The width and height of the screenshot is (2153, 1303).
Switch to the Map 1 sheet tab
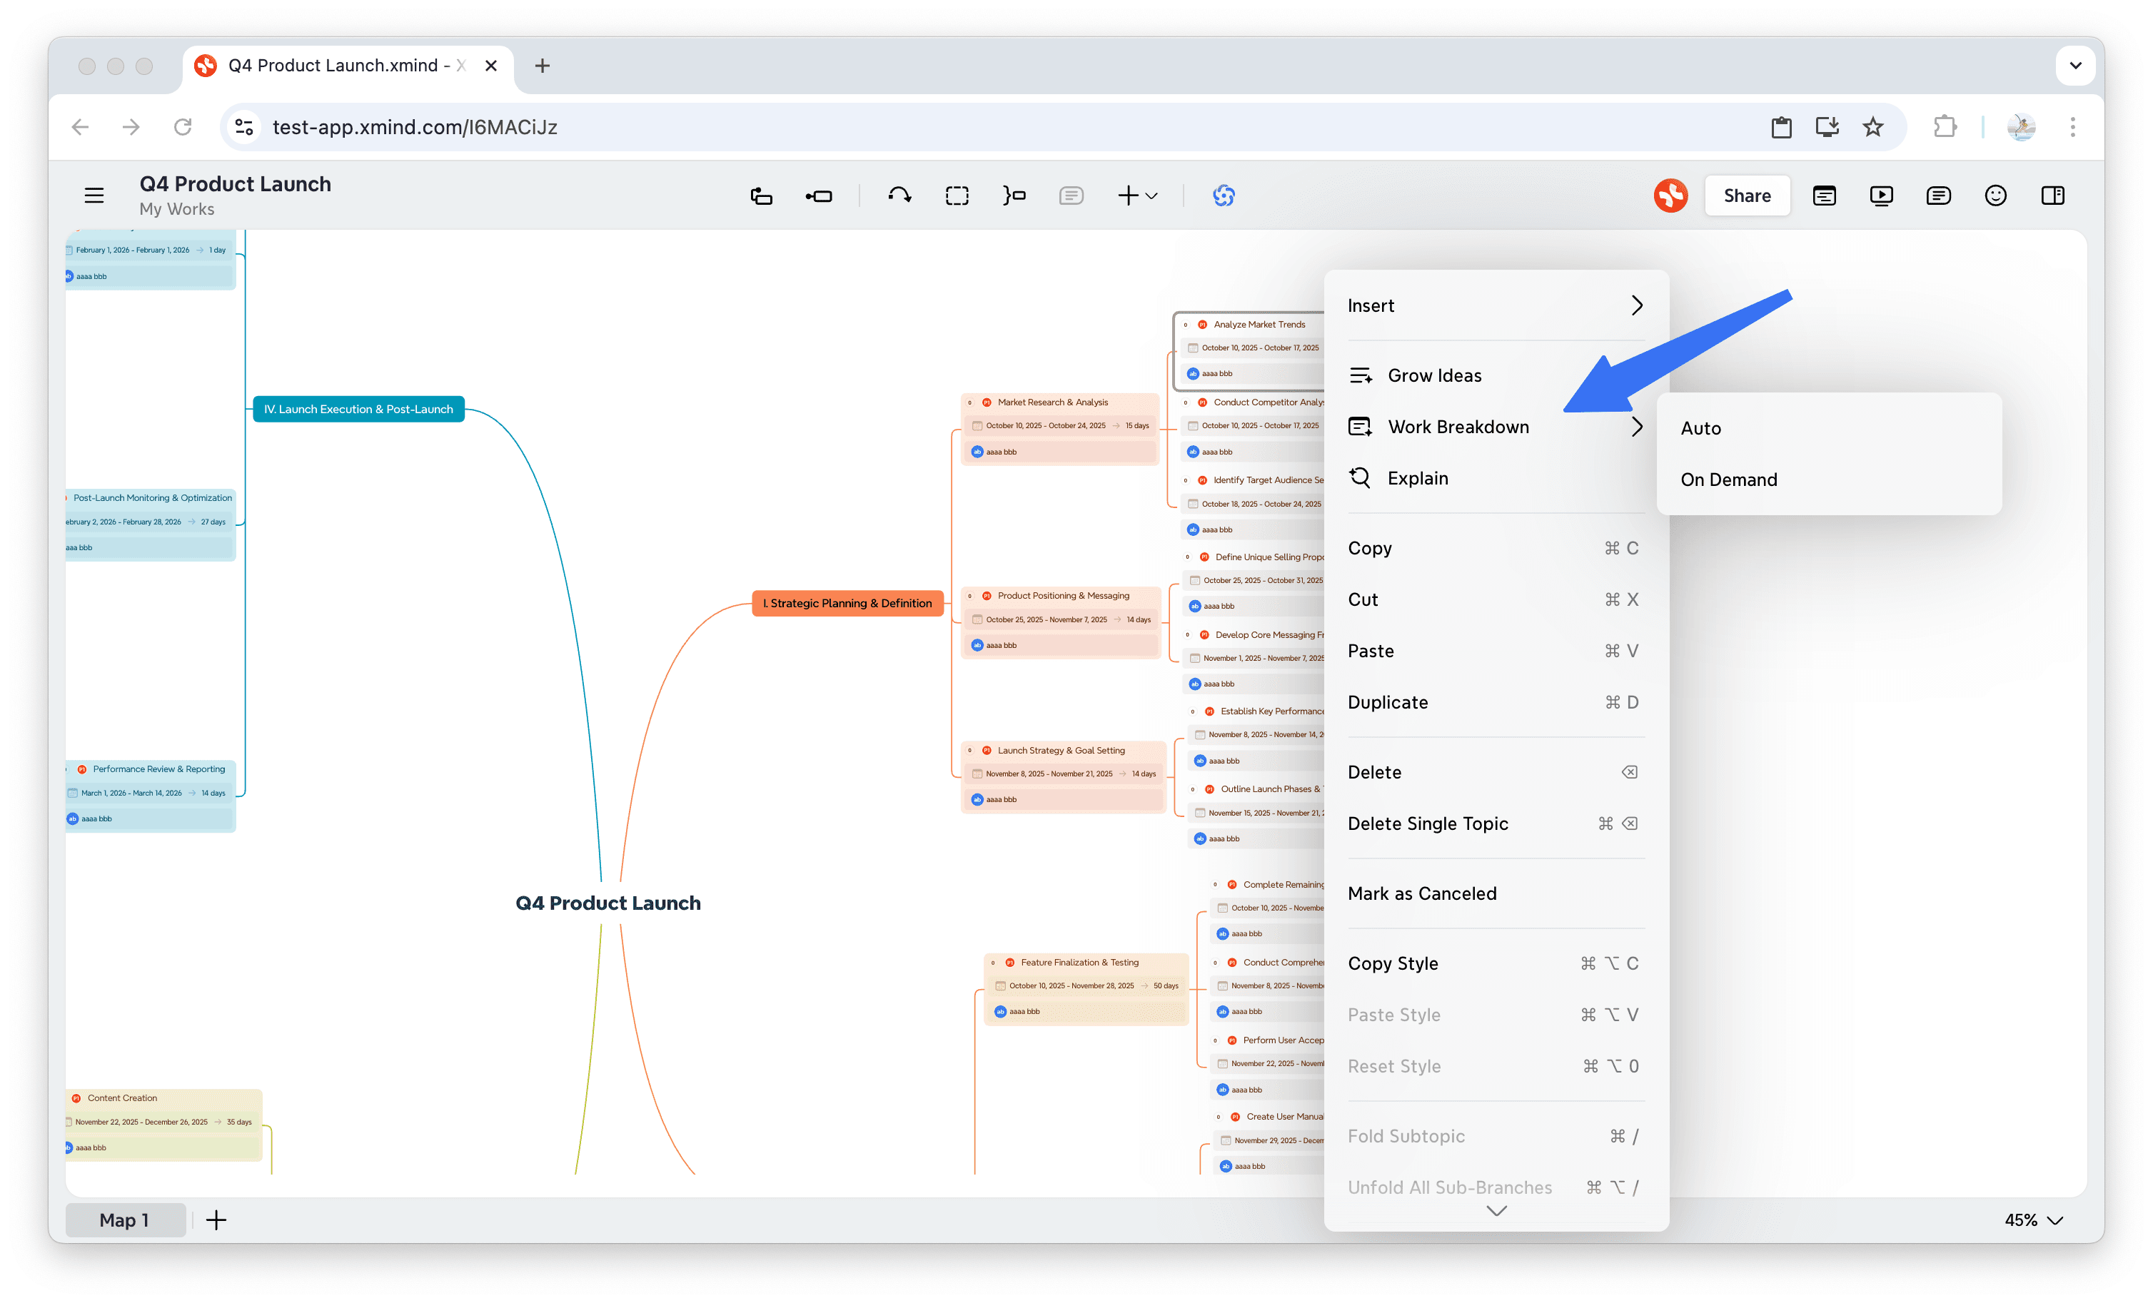(x=126, y=1220)
